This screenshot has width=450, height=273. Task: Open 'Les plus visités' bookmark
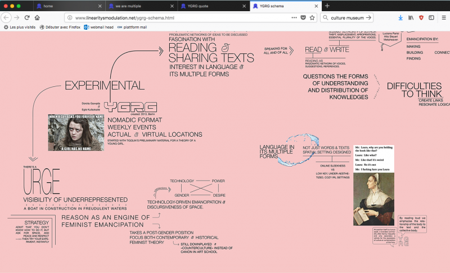coord(20,27)
